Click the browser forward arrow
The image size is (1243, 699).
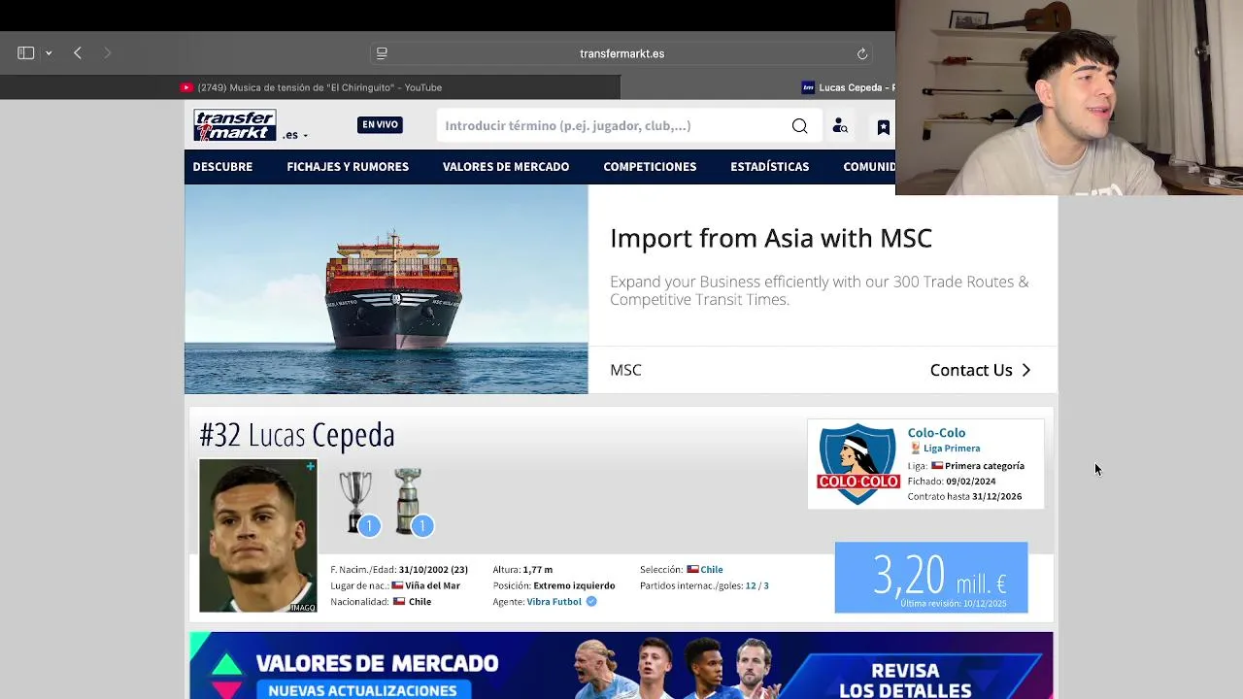click(107, 53)
